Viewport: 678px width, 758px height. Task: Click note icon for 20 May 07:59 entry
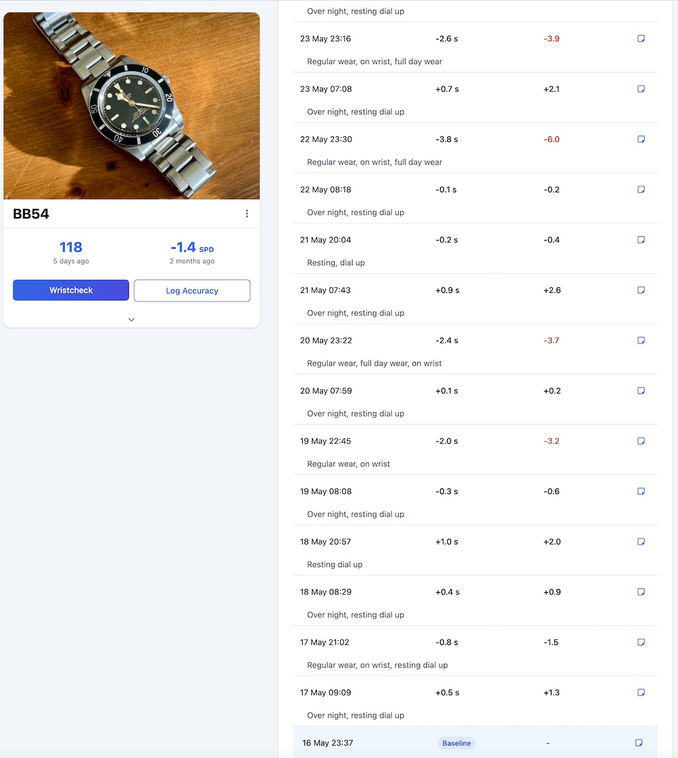[641, 391]
